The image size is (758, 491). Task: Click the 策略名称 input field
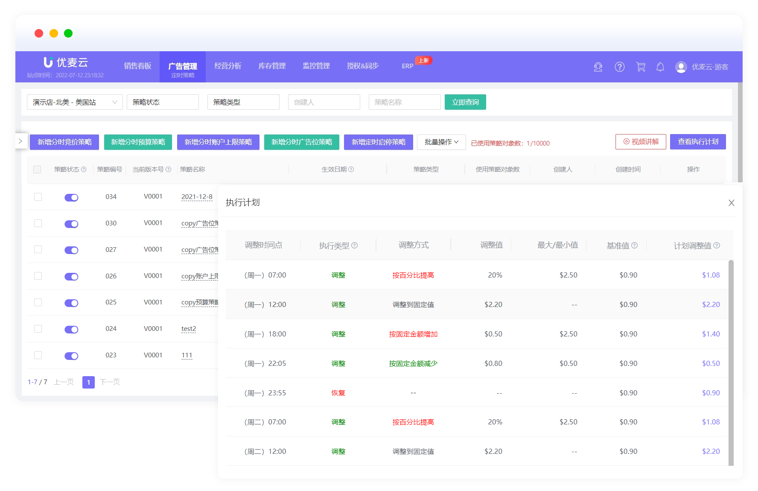click(x=404, y=102)
